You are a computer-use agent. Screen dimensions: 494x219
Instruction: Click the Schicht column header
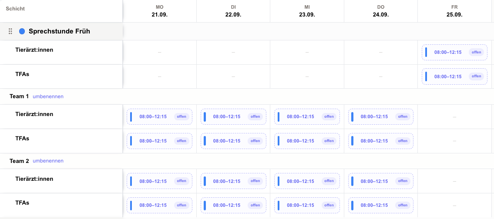pyautogui.click(x=15, y=9)
